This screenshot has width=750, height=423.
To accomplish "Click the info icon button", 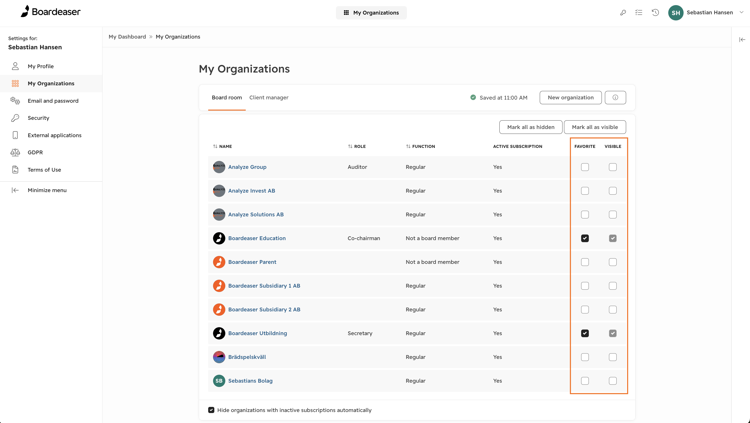I will point(615,98).
